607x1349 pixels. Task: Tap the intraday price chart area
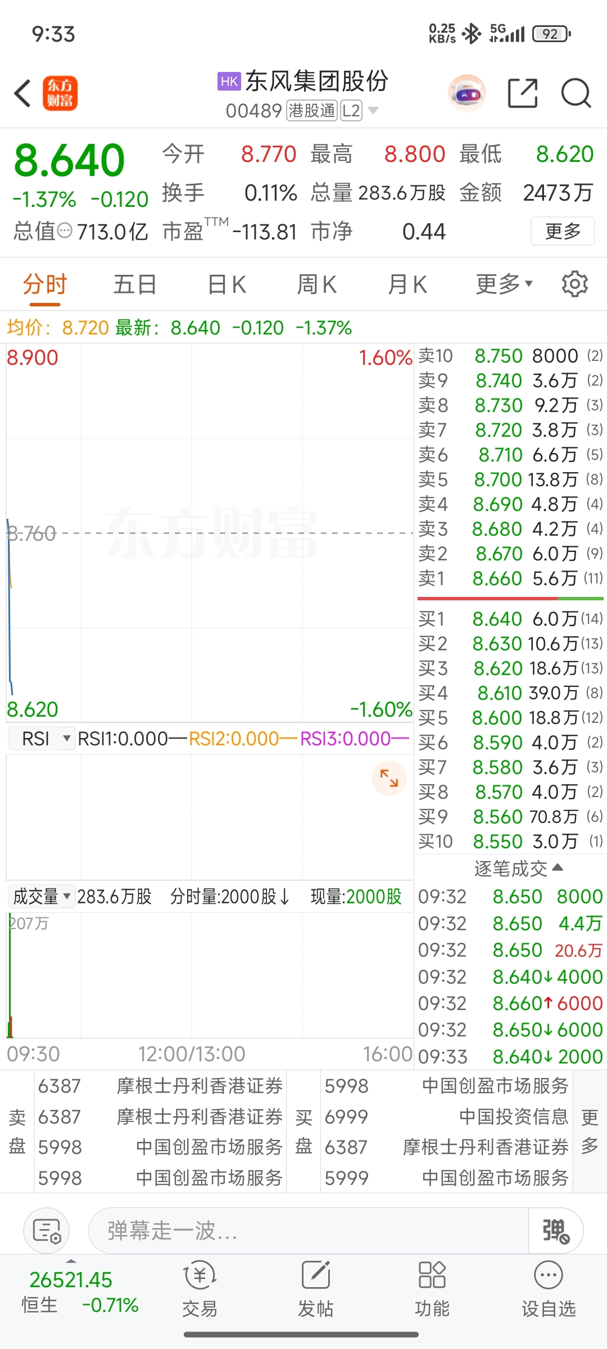tap(210, 533)
